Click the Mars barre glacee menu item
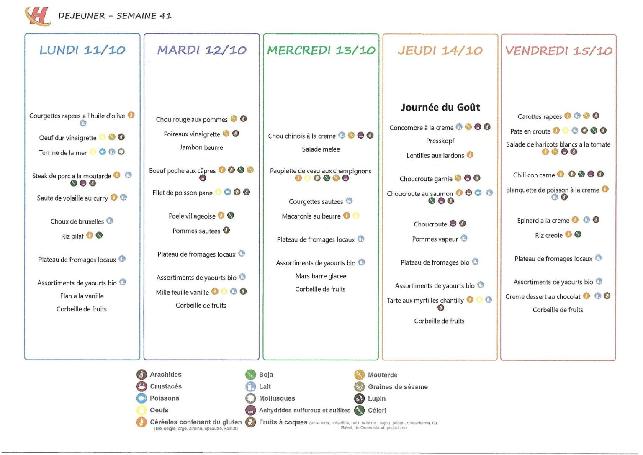 pos(321,276)
